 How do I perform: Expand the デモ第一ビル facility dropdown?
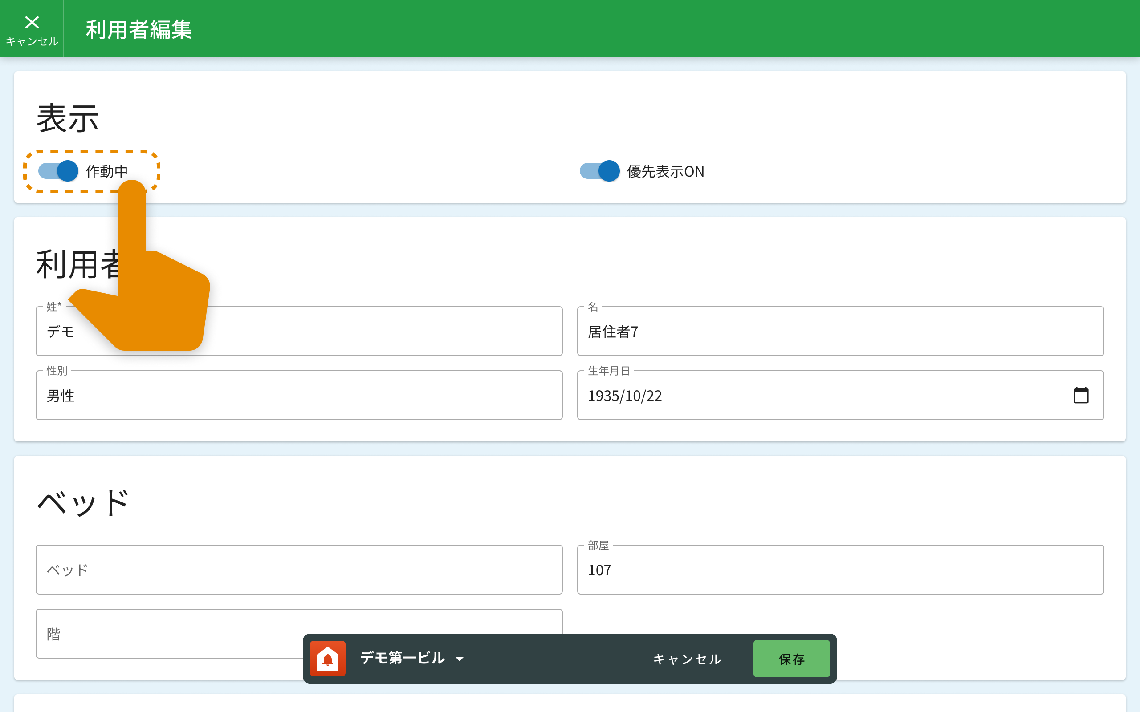point(402,658)
